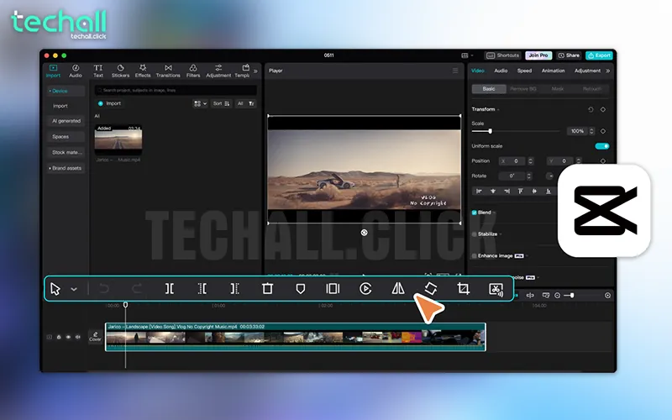Open the window layout icon in title bar
The image size is (672, 420).
(465, 55)
